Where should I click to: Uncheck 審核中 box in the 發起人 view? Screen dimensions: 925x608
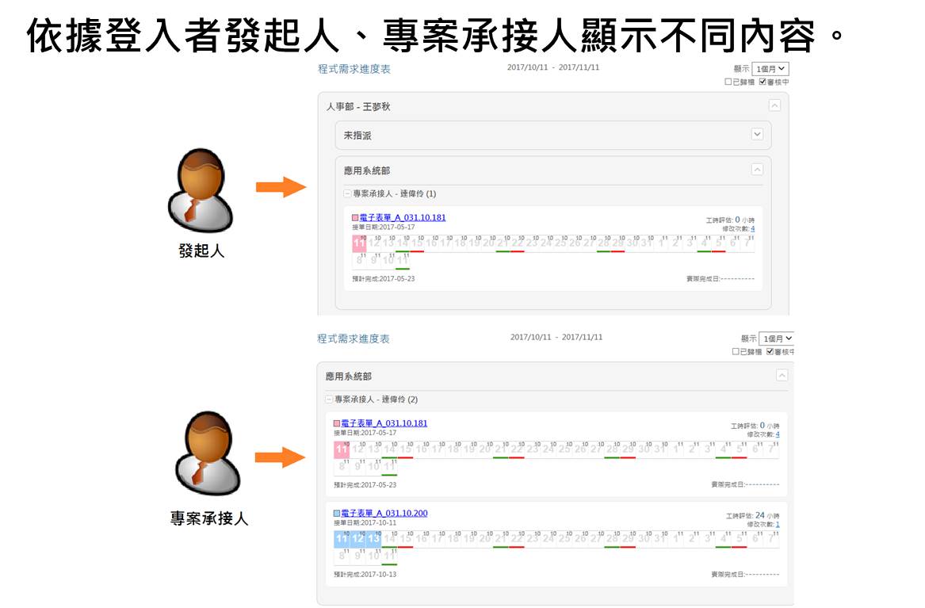point(763,82)
